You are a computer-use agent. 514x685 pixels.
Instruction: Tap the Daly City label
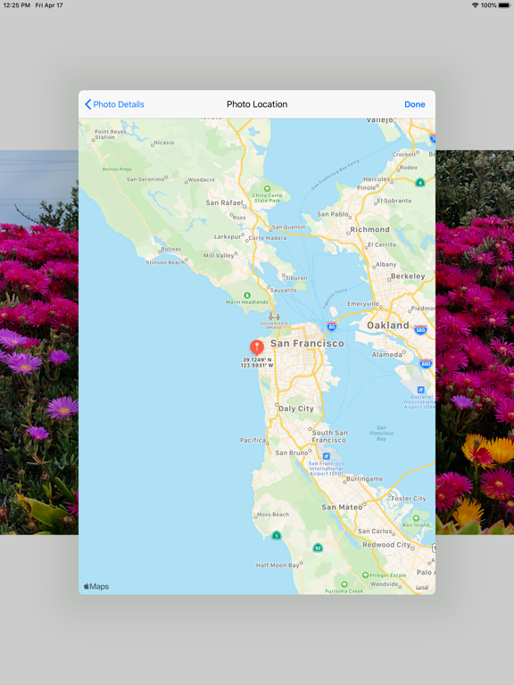click(296, 409)
